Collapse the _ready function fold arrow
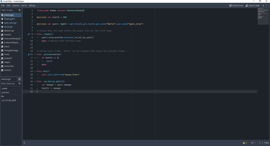The image size is (270, 146). click(x=35, y=34)
